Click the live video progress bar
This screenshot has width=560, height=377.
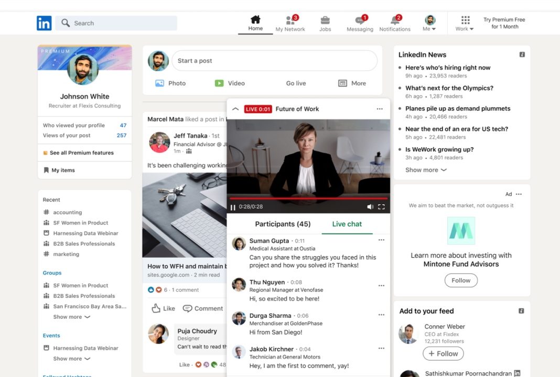click(x=308, y=198)
